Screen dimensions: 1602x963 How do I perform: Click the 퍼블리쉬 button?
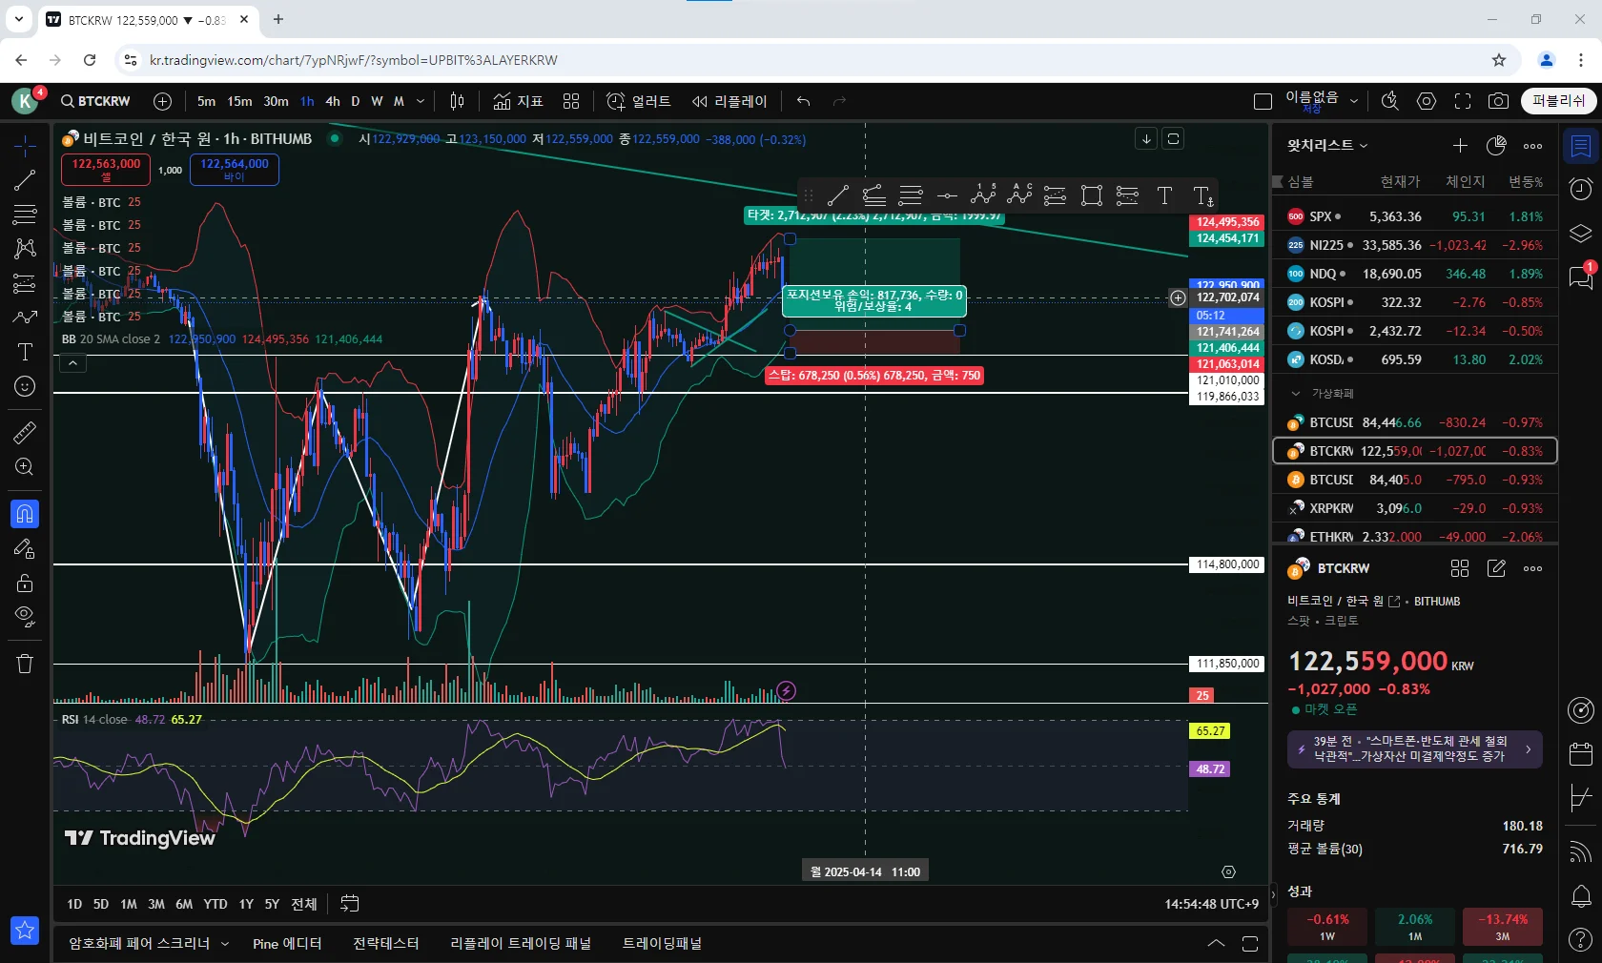(1557, 101)
